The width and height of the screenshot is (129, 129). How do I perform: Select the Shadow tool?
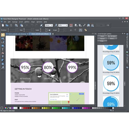tap(3, 60)
